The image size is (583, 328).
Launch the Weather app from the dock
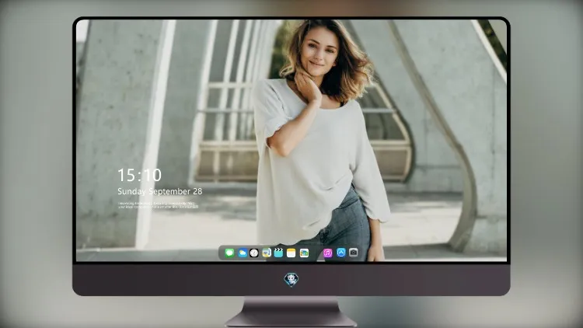(242, 253)
